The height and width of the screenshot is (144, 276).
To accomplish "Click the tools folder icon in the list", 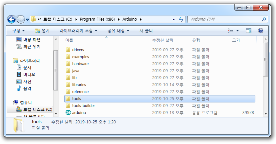I will coord(68,99).
